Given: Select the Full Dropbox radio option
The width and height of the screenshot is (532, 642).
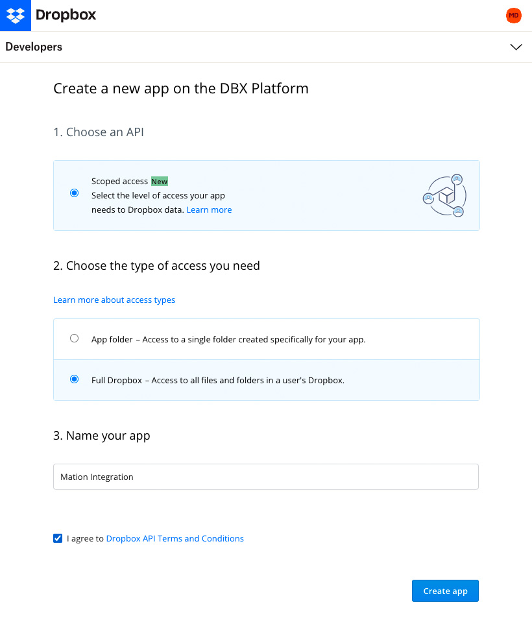Looking at the screenshot, I should point(74,379).
